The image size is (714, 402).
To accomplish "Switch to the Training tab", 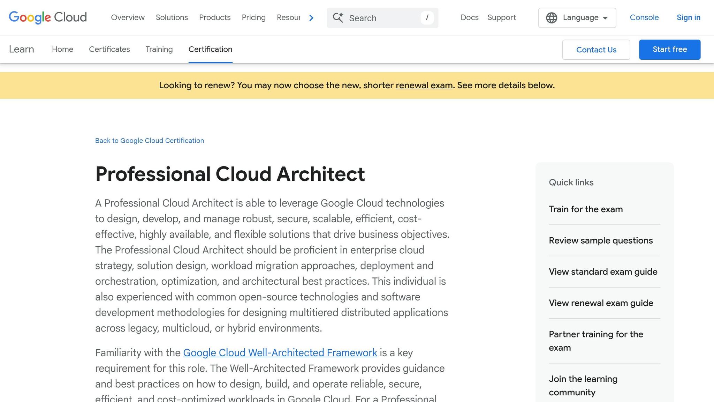I will coord(159,49).
